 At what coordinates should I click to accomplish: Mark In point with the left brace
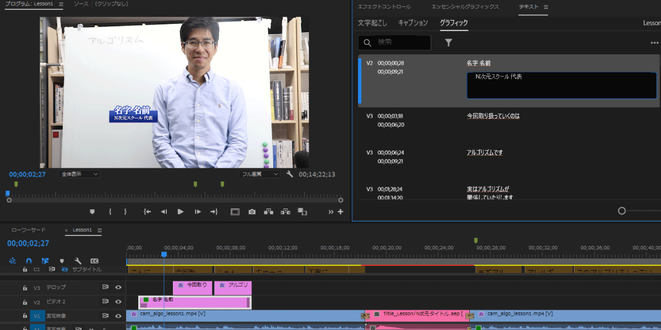pos(110,212)
